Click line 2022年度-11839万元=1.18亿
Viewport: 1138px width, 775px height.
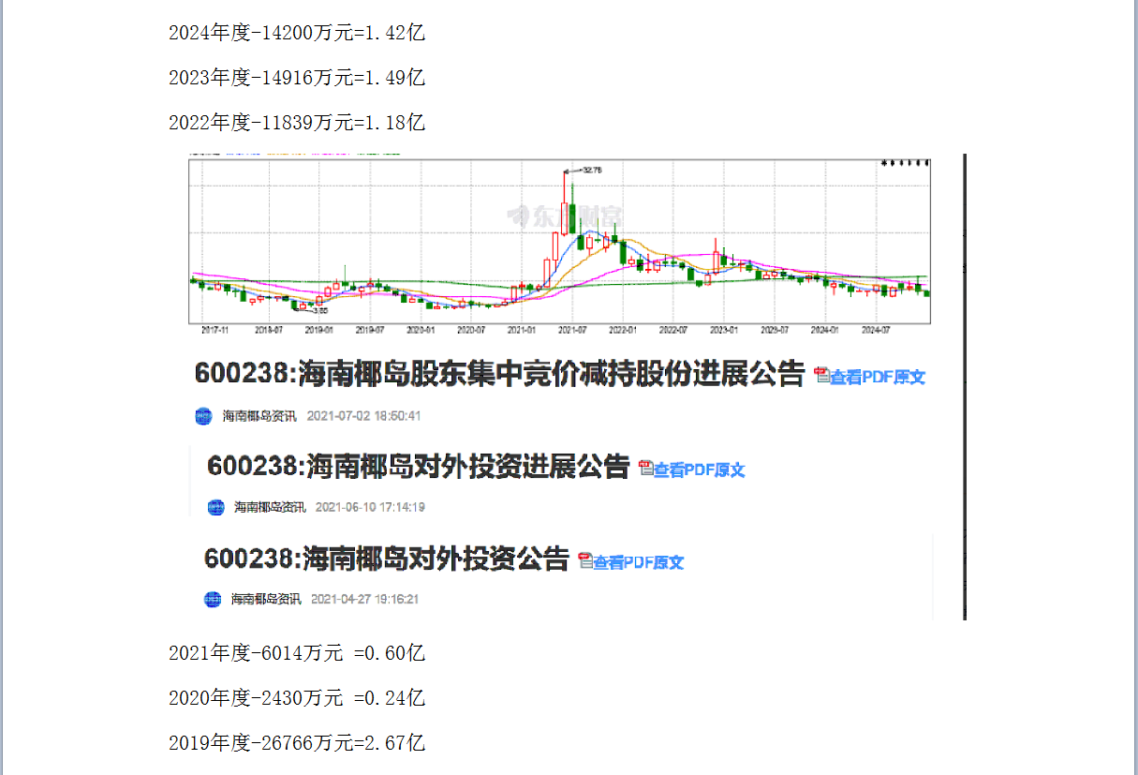pos(297,123)
